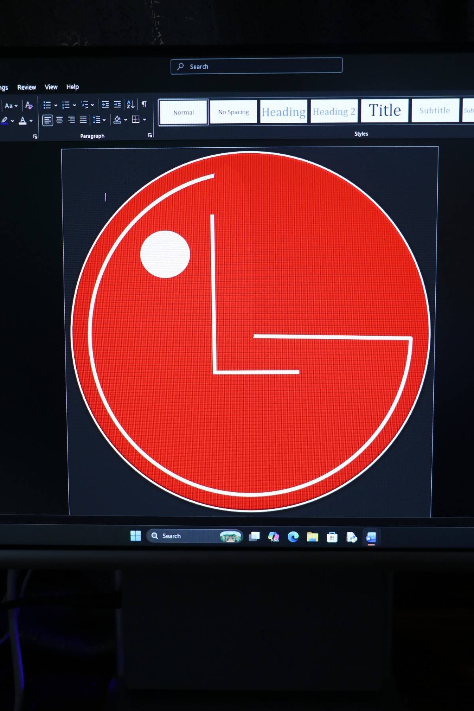Toggle Show/Hide paragraph marks
The height and width of the screenshot is (711, 474).
[144, 104]
